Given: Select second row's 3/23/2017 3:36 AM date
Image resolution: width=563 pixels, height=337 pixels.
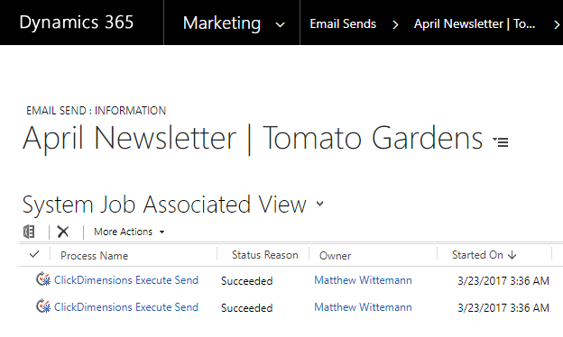Looking at the screenshot, I should pyautogui.click(x=503, y=308).
